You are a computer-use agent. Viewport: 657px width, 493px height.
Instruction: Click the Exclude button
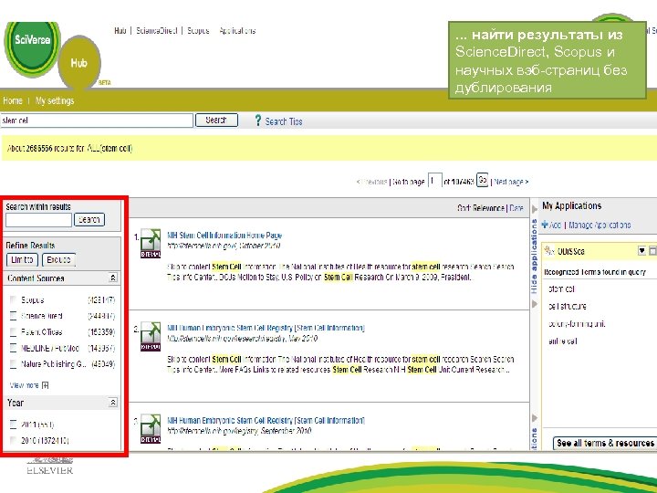[x=58, y=260]
